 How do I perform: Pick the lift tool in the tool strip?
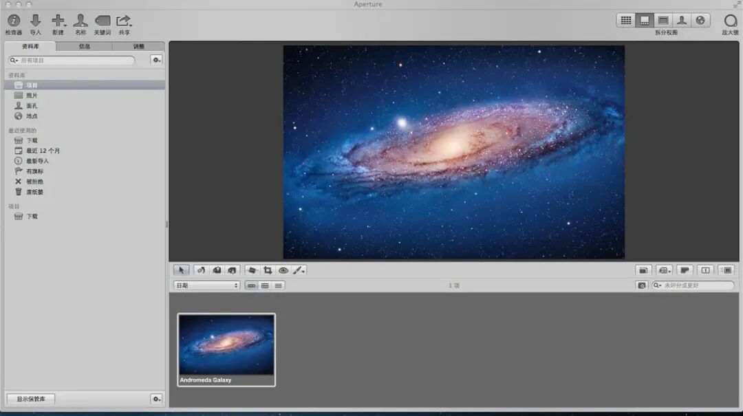tap(217, 270)
